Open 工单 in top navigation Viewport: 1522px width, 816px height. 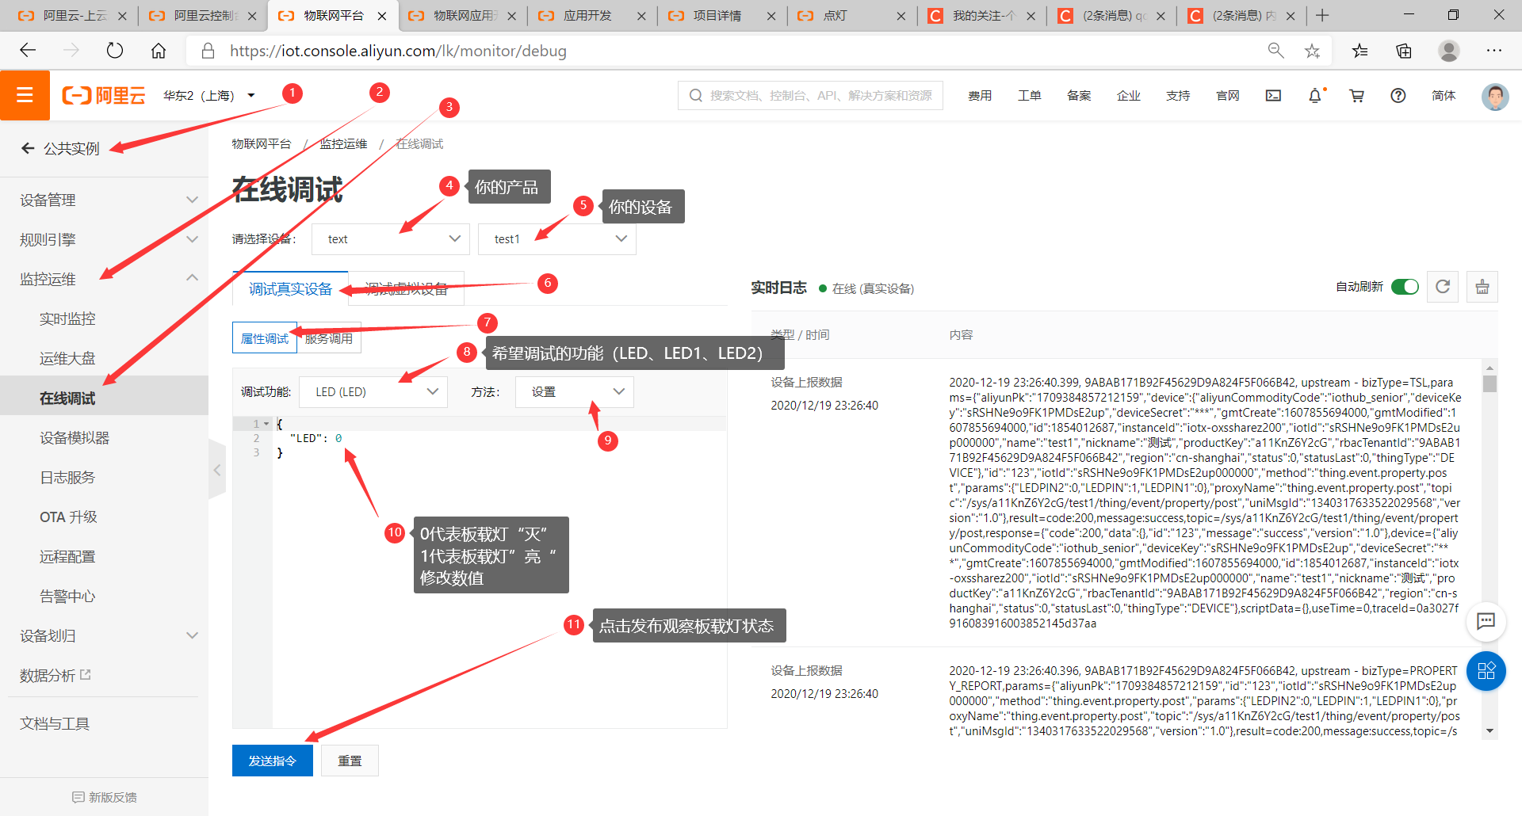point(1029,95)
